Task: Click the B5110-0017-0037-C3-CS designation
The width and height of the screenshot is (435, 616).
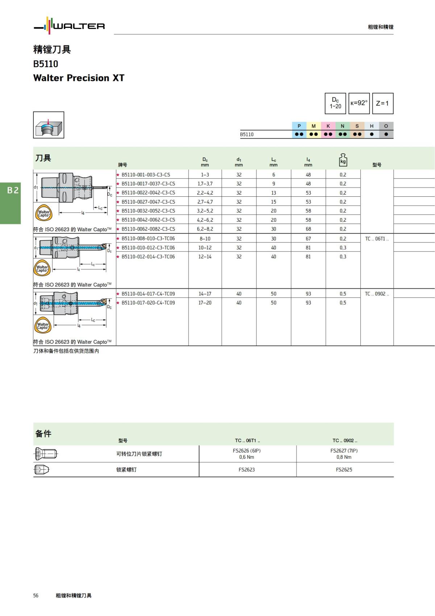Action: (x=148, y=184)
